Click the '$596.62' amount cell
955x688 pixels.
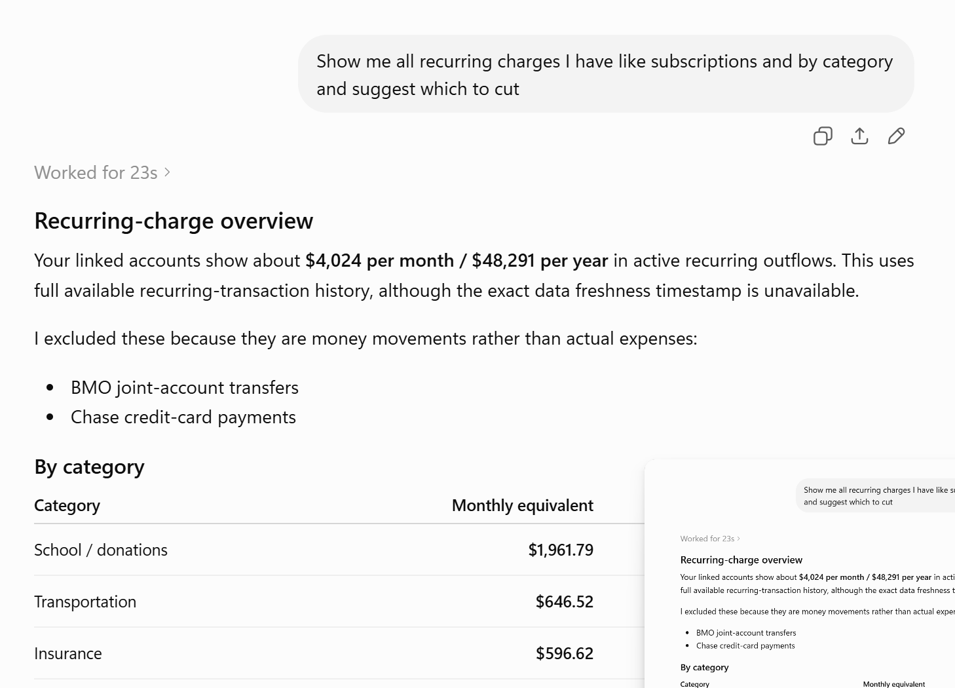tap(565, 654)
